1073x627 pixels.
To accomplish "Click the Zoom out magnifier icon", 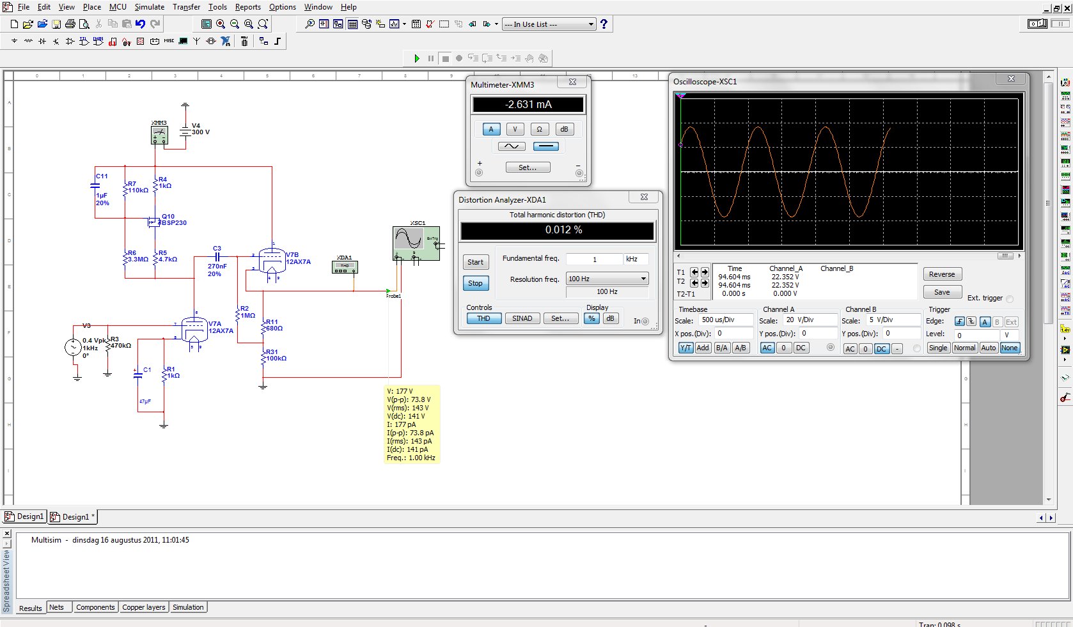I will coord(235,24).
